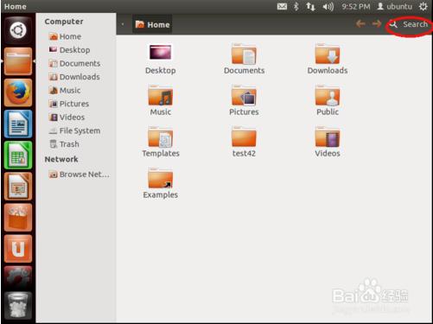The height and width of the screenshot is (324, 433).
Task: Open Ubuntu One dock icon
Action: (x=18, y=249)
